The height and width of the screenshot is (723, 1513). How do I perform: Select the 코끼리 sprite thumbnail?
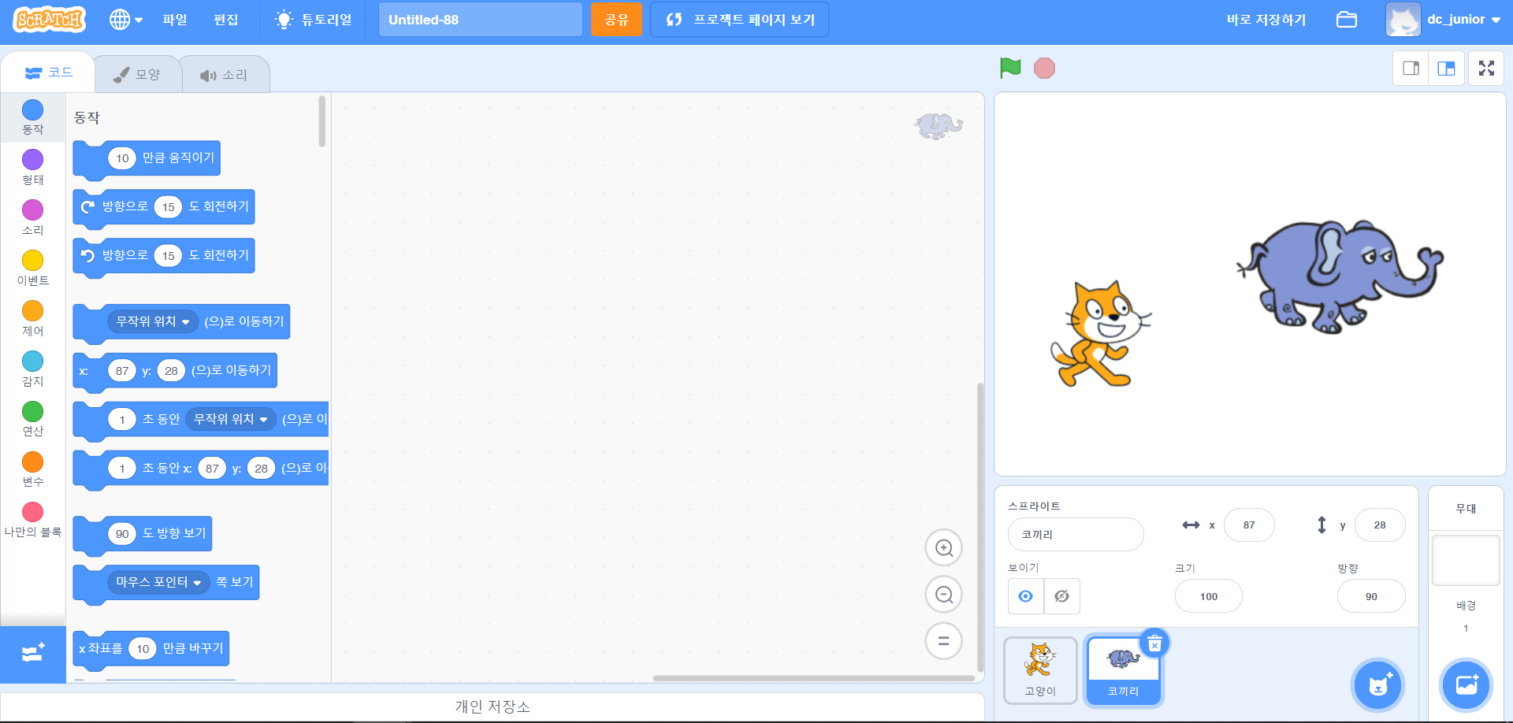[1123, 669]
